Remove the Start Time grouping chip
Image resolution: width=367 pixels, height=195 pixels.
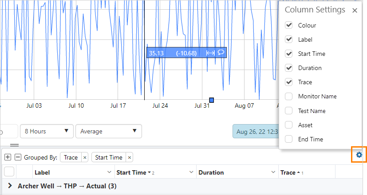point(129,157)
